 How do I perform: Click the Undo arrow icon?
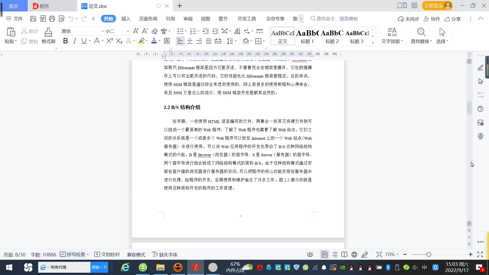71,19
